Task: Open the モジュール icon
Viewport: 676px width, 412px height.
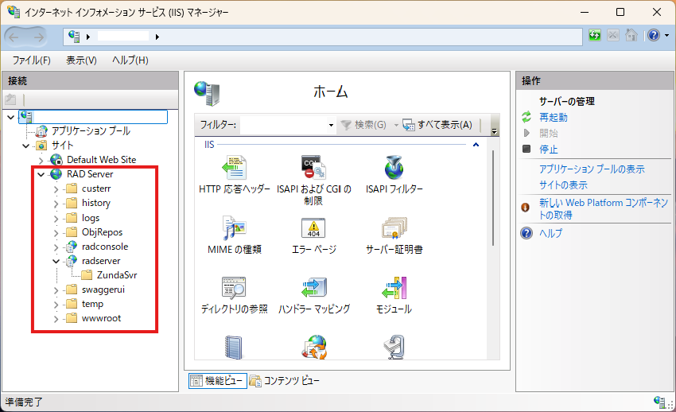Action: (x=394, y=288)
